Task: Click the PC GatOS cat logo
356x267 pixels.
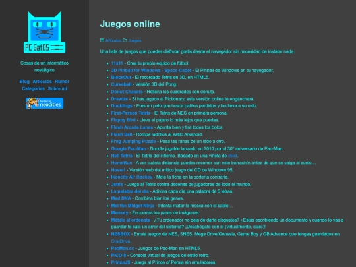Action: [45, 32]
